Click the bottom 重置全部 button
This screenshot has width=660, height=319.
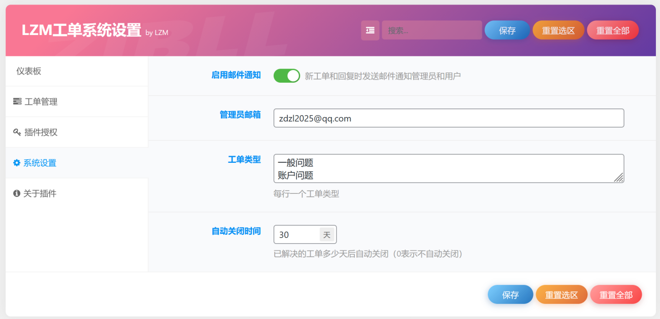point(616,294)
